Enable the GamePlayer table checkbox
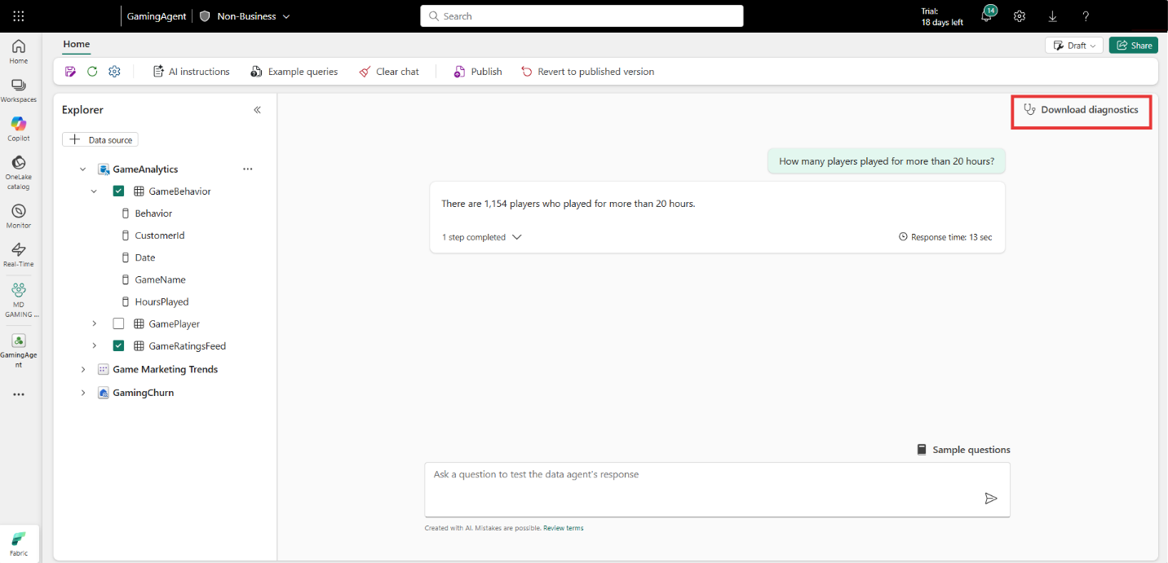 (x=118, y=323)
